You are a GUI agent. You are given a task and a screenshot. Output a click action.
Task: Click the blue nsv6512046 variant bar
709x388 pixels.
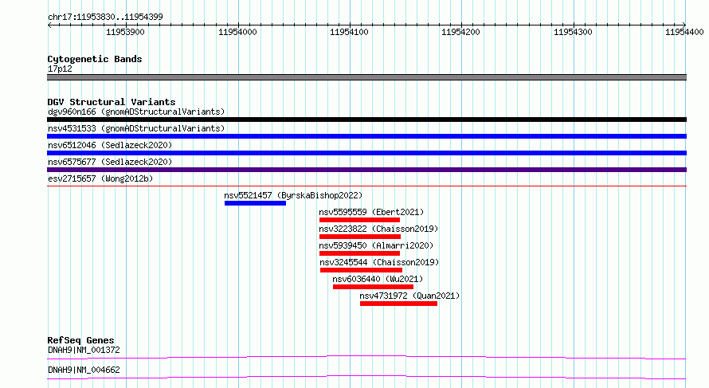click(x=366, y=153)
